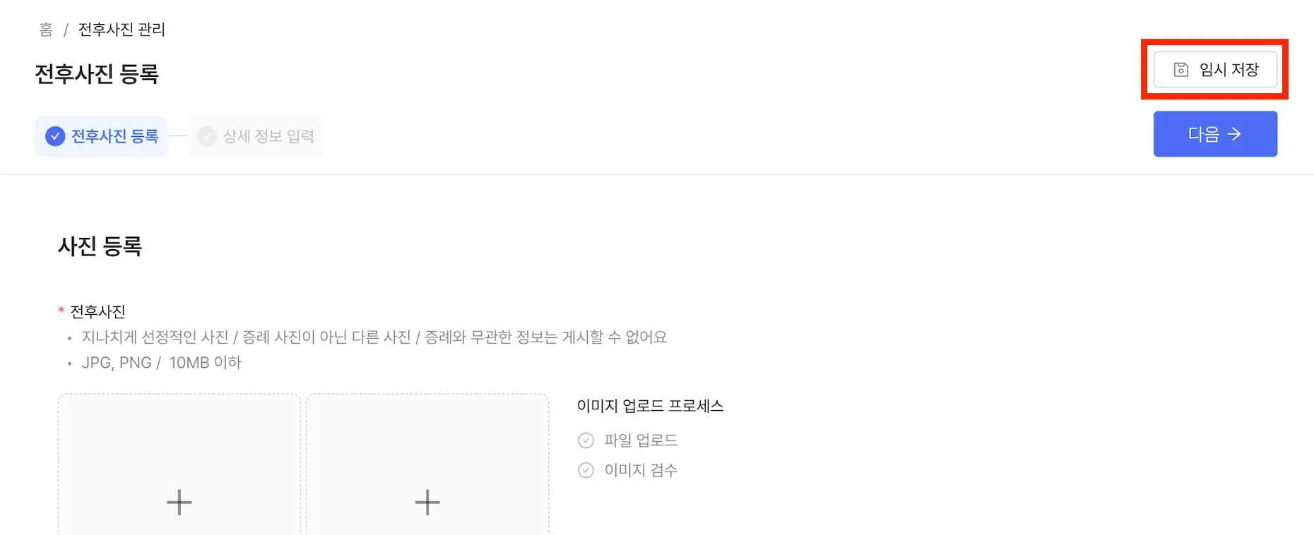Select the 전후사진 등록 step tab
The width and height of the screenshot is (1314, 535).
101,136
